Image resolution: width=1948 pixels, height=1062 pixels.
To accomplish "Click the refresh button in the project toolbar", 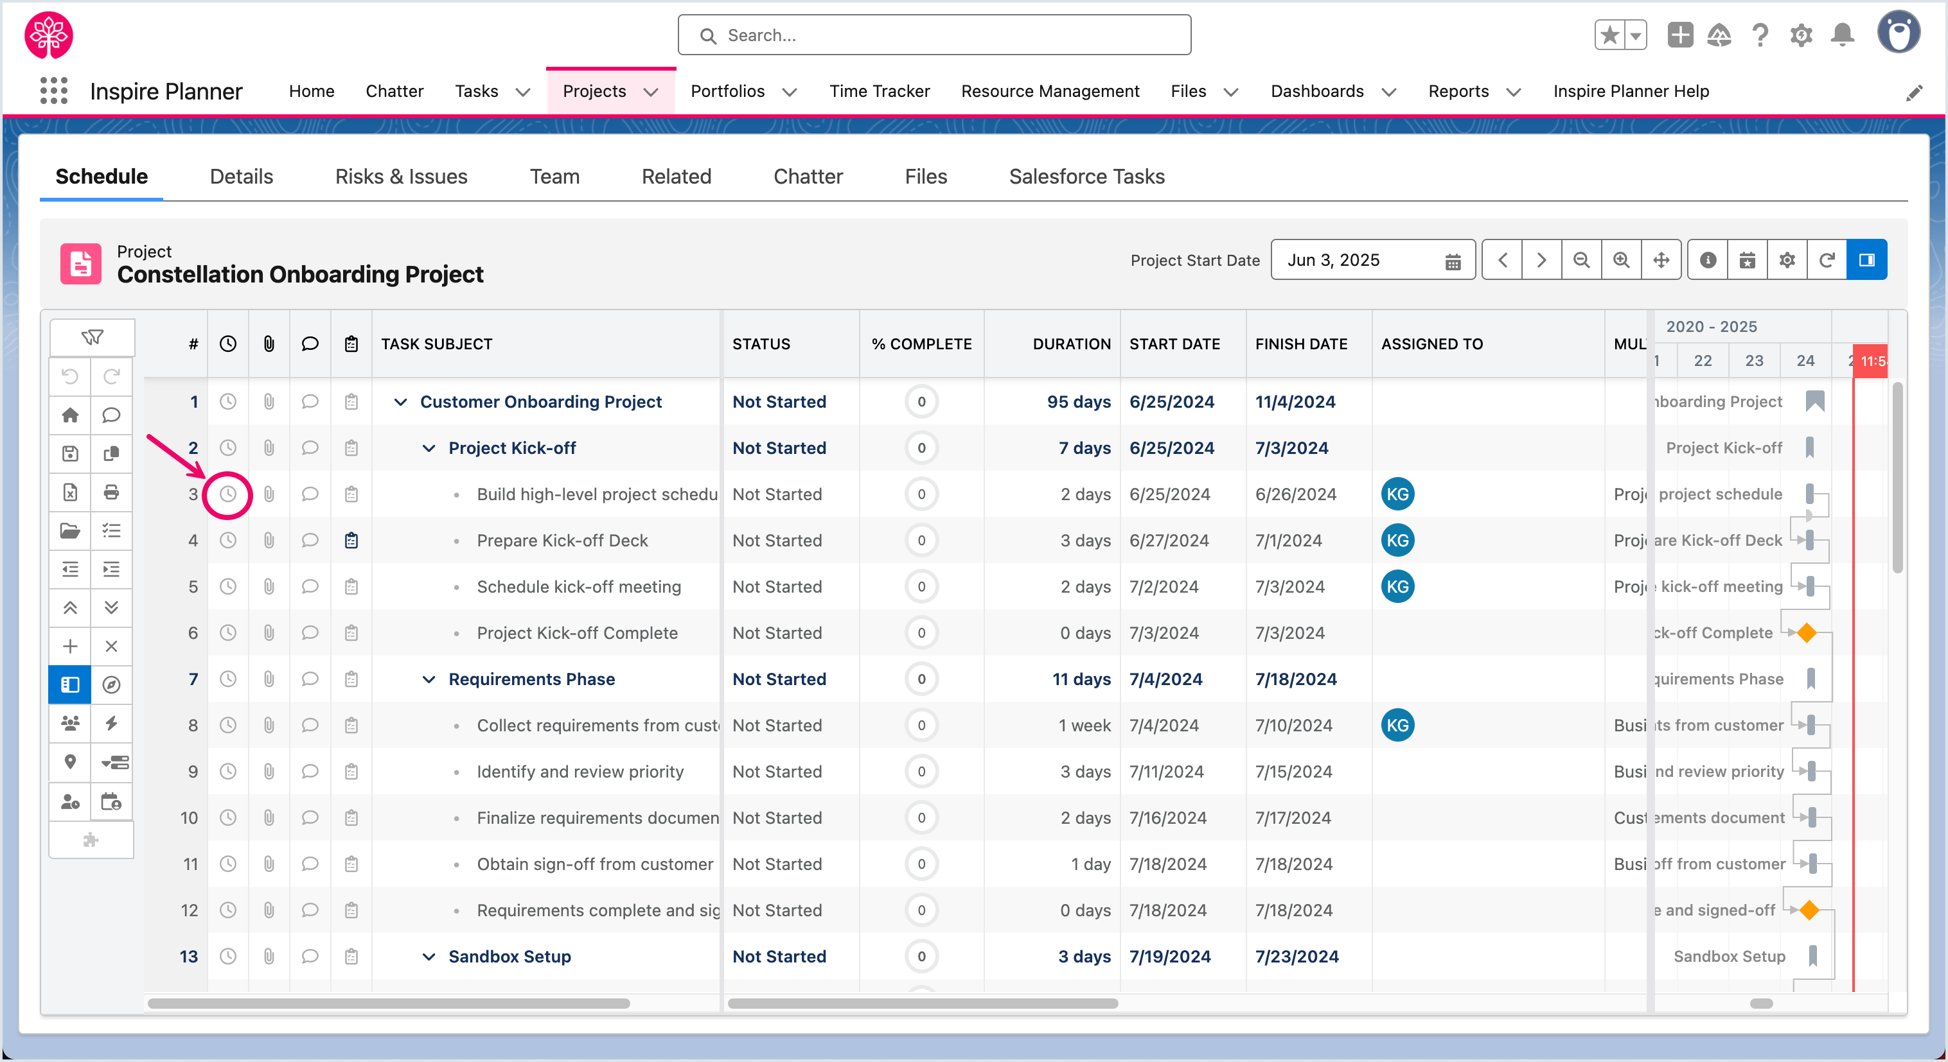I will [1826, 260].
